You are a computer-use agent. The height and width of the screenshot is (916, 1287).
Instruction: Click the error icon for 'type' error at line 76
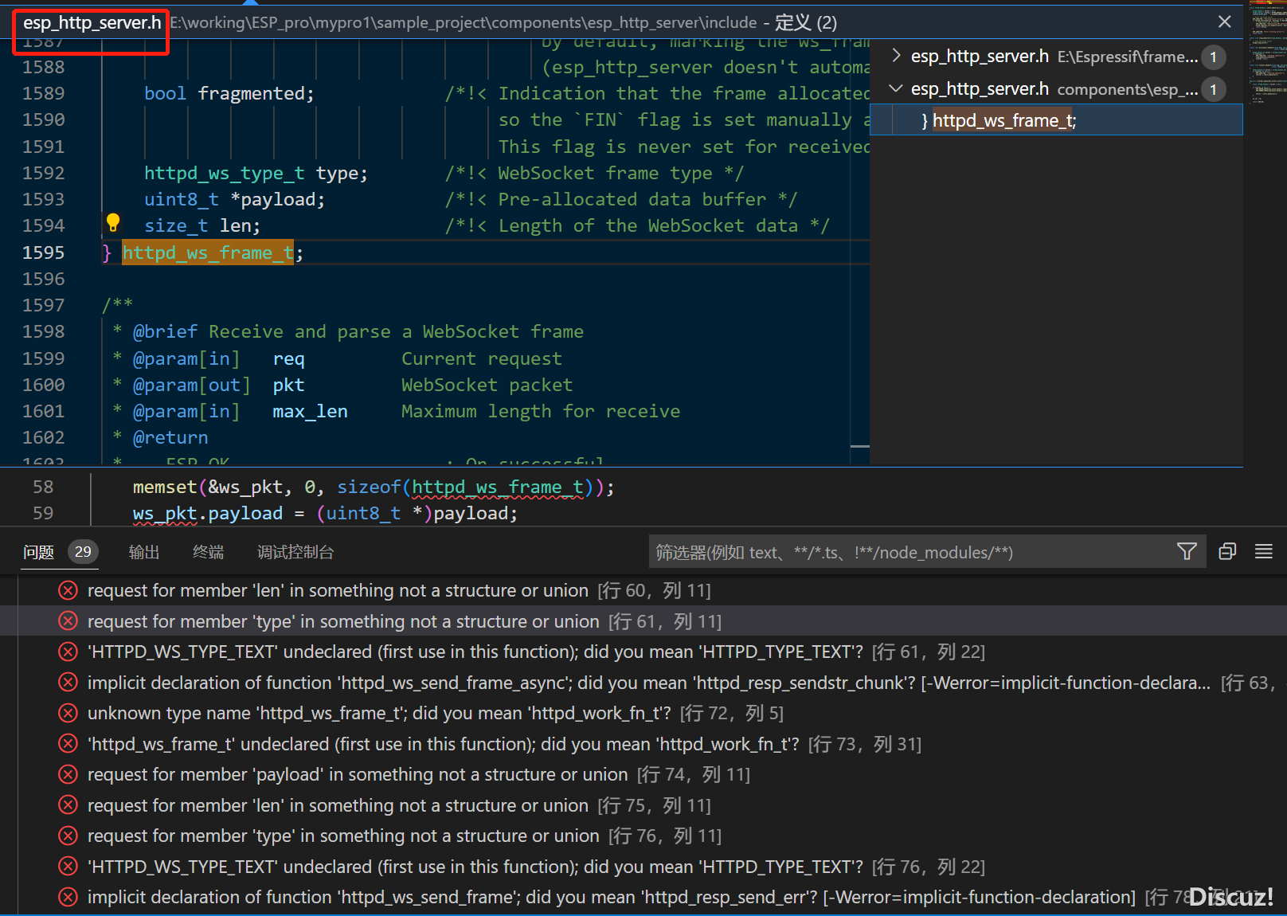point(68,836)
